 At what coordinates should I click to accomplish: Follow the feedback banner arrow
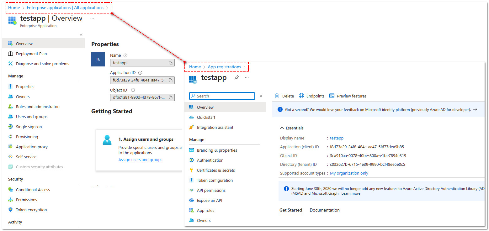pyautogui.click(x=475, y=109)
